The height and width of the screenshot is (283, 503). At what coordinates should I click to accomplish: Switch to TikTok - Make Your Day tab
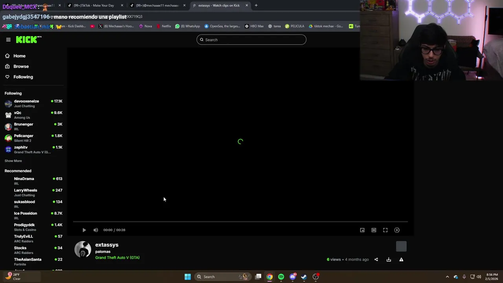coord(94,6)
